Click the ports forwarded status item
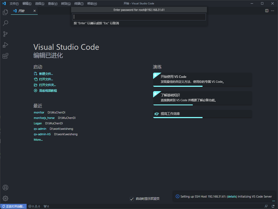278x209 pixels. click(x=46, y=206)
